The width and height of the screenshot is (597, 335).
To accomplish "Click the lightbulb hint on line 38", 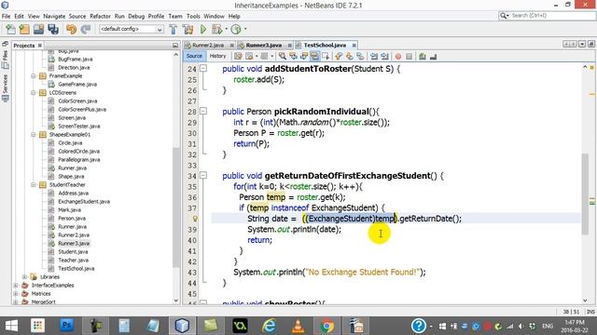I will 195,219.
